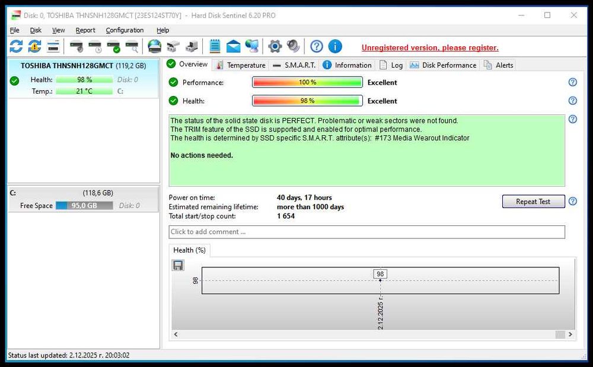
Task: Switch to the Disk Performance tab
Action: (x=443, y=65)
